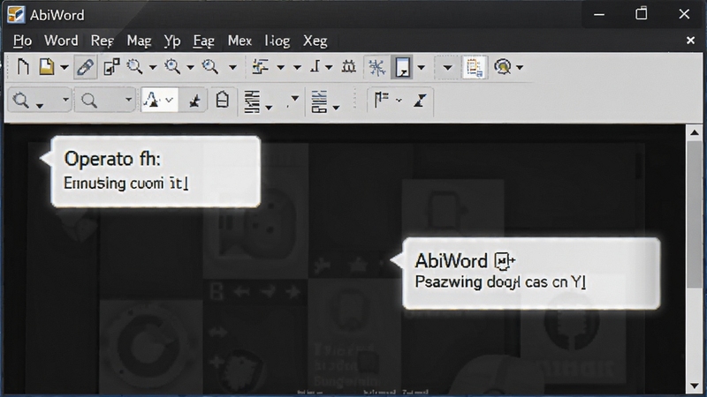Click the flag icon in second toolbar
Image resolution: width=707 pixels, height=397 pixels.
(381, 100)
